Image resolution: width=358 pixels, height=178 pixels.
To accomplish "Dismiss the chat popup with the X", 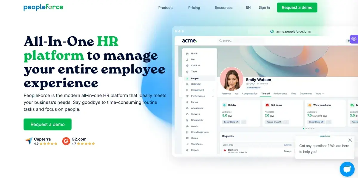I will [350, 140].
